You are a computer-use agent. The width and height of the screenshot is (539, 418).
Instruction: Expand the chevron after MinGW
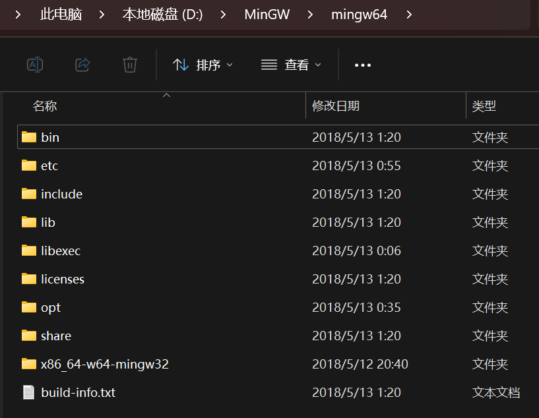[310, 15]
